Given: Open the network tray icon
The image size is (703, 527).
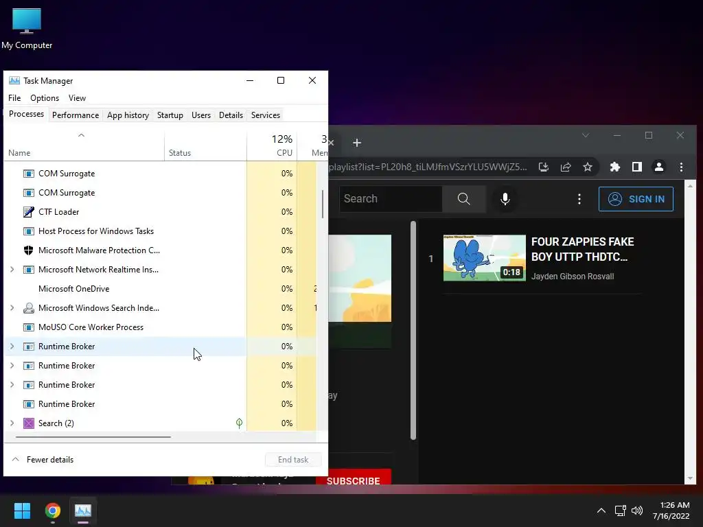Looking at the screenshot, I should [x=620, y=511].
